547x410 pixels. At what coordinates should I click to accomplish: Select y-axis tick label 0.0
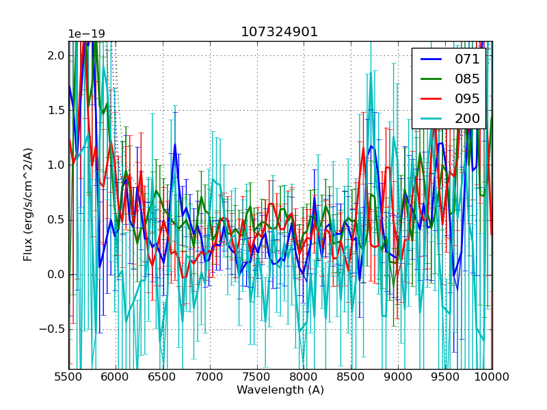56,274
